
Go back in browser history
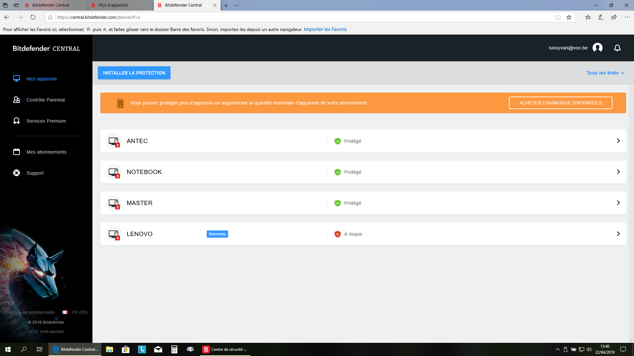point(7,17)
